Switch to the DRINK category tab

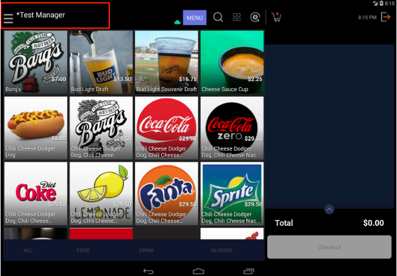(x=146, y=250)
